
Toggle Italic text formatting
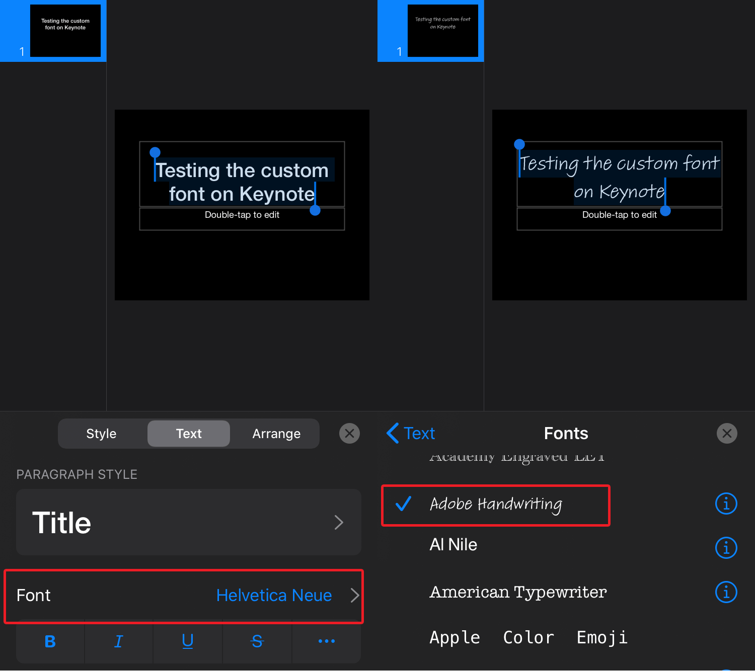click(x=119, y=641)
